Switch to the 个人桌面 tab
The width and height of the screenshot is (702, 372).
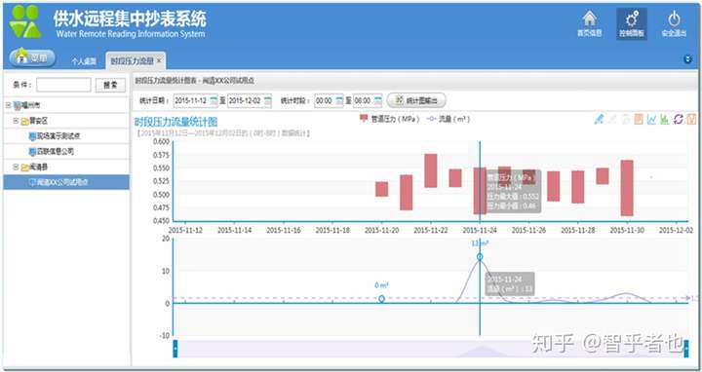click(x=84, y=61)
